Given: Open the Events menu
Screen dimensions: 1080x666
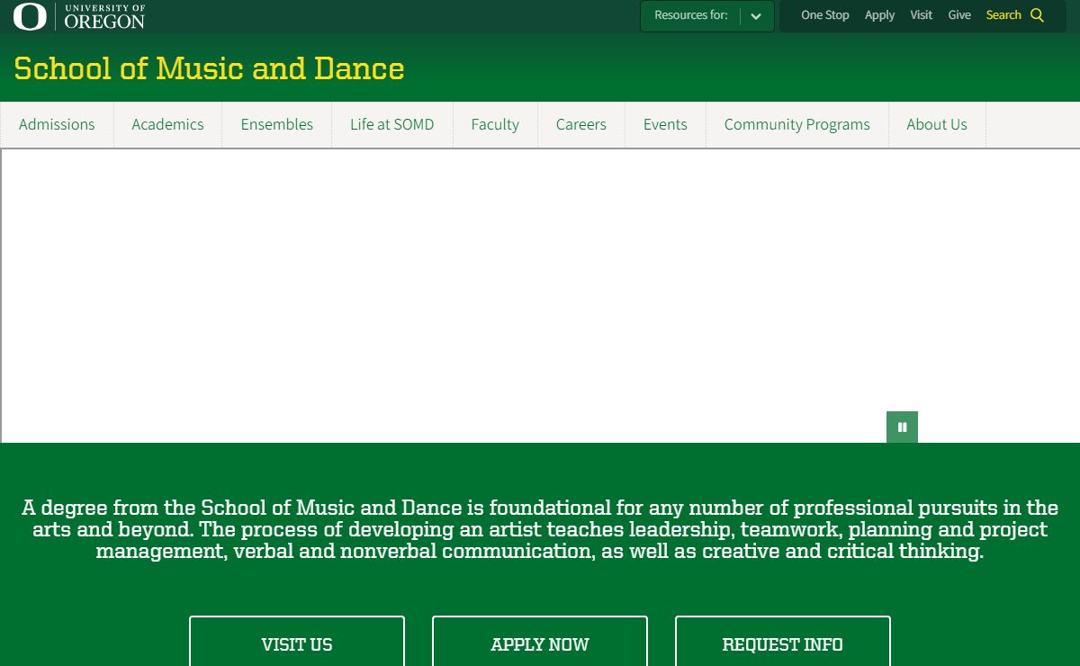Looking at the screenshot, I should [x=665, y=125].
